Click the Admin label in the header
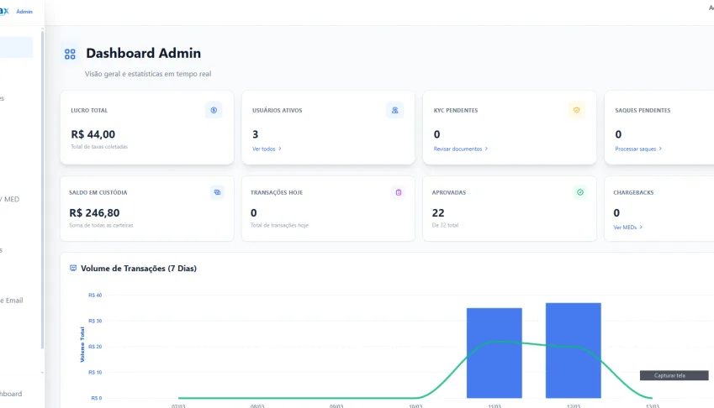The width and height of the screenshot is (714, 408). [x=24, y=12]
